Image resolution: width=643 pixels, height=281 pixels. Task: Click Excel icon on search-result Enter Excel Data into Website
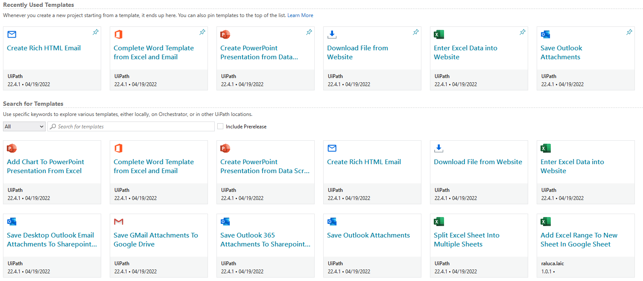546,148
